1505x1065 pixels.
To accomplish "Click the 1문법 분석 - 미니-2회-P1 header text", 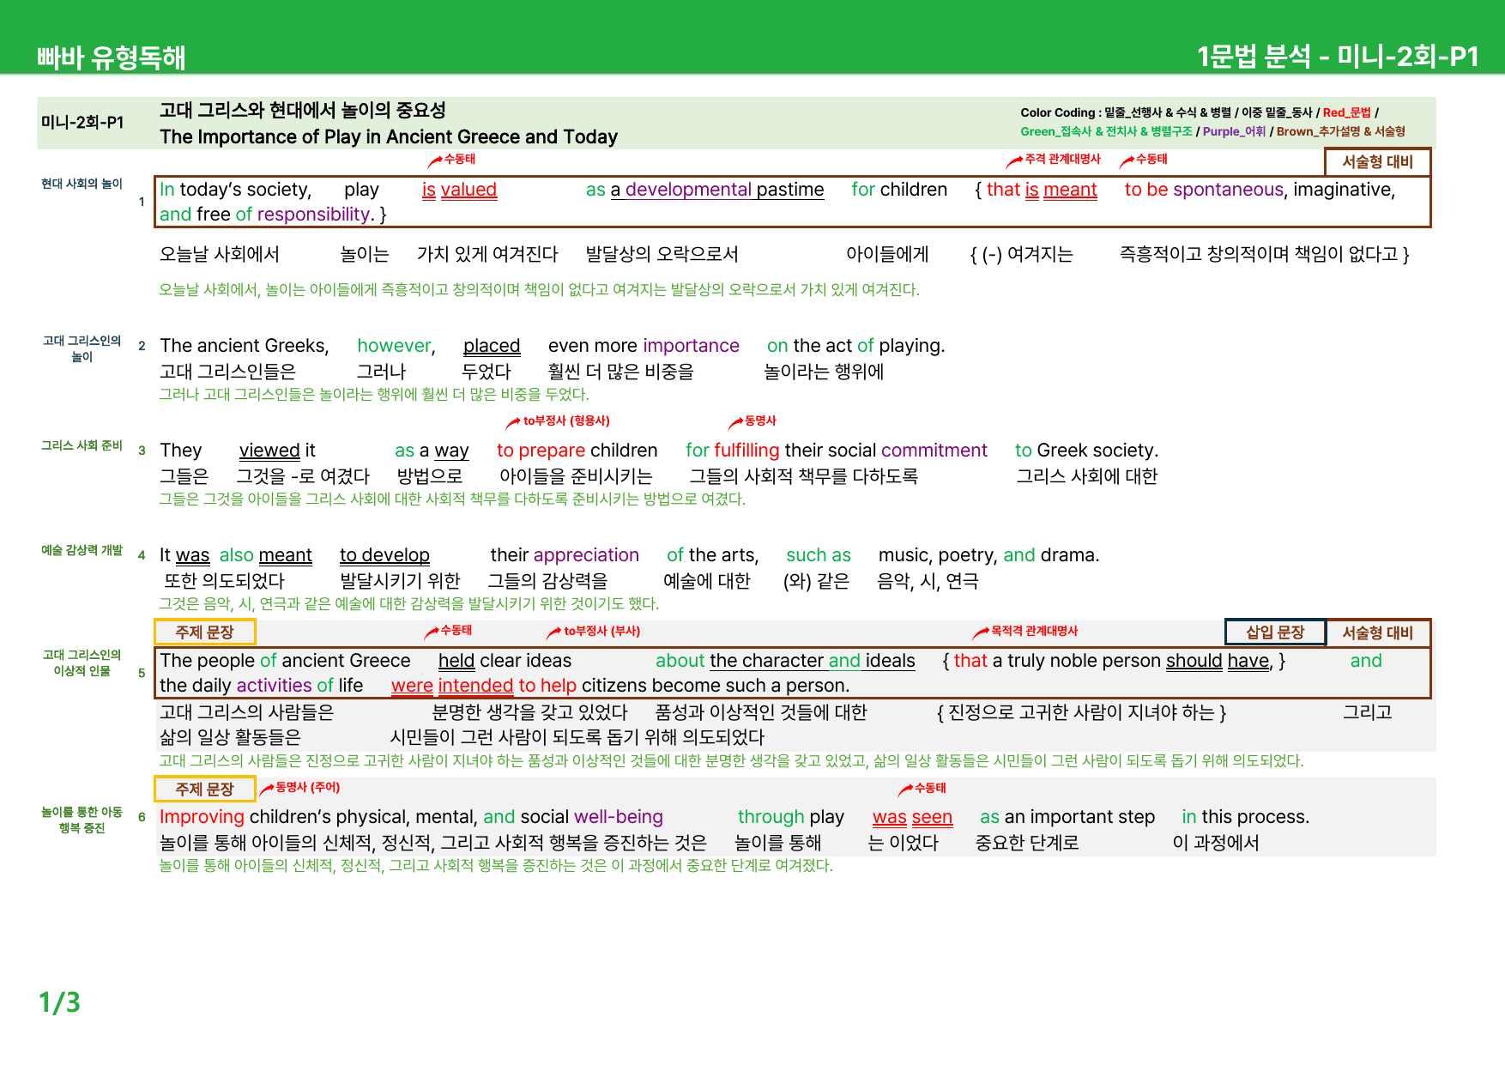I will point(1338,57).
